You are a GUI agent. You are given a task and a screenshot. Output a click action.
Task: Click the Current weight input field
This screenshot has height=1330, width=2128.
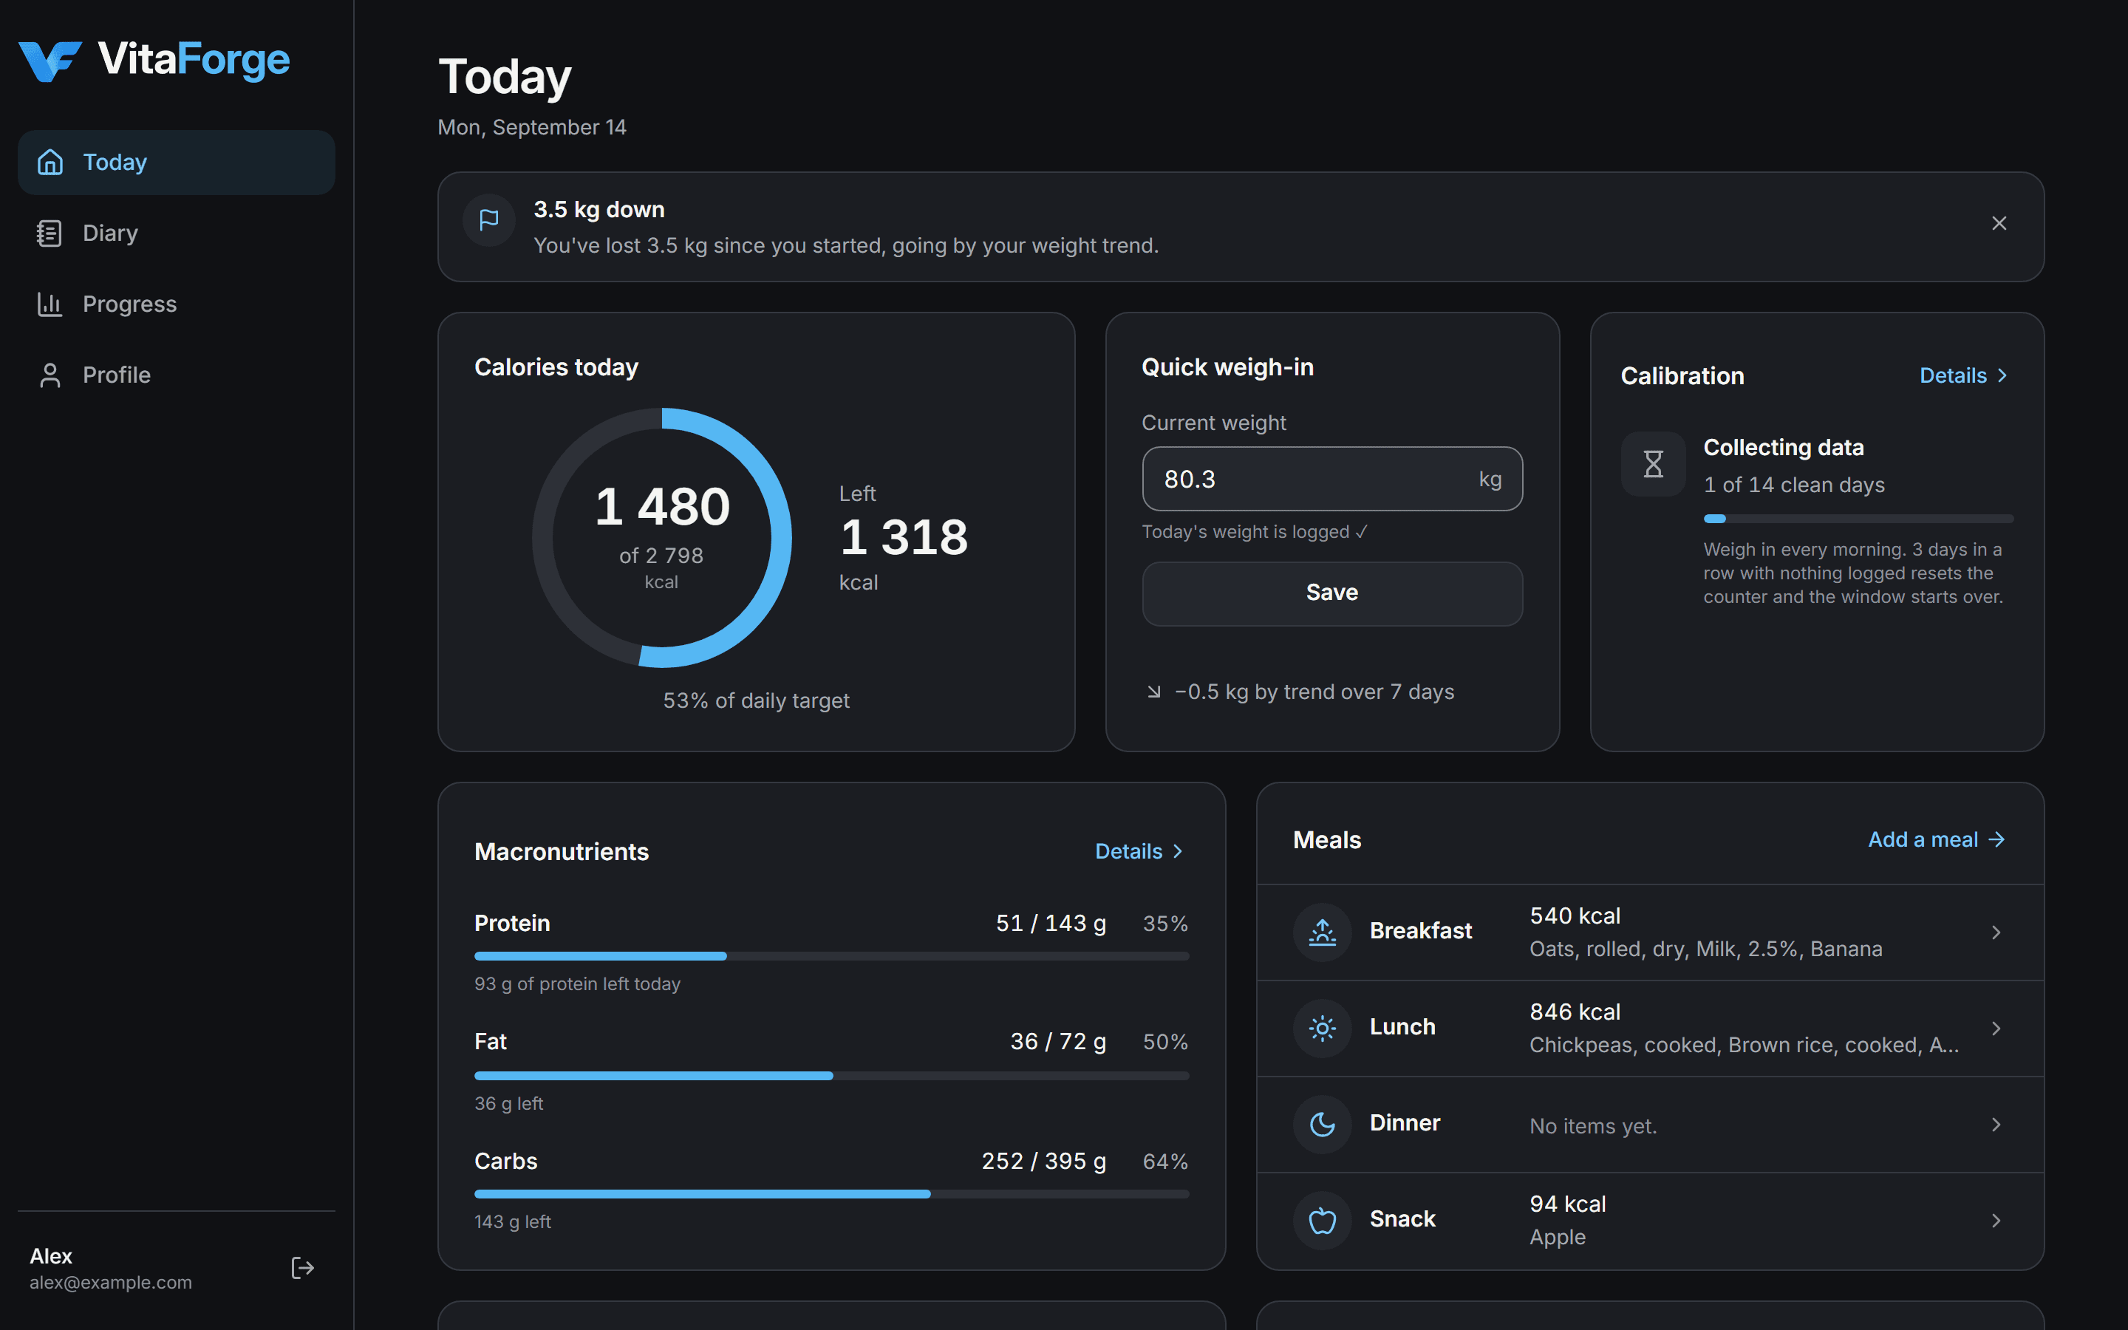1332,480
